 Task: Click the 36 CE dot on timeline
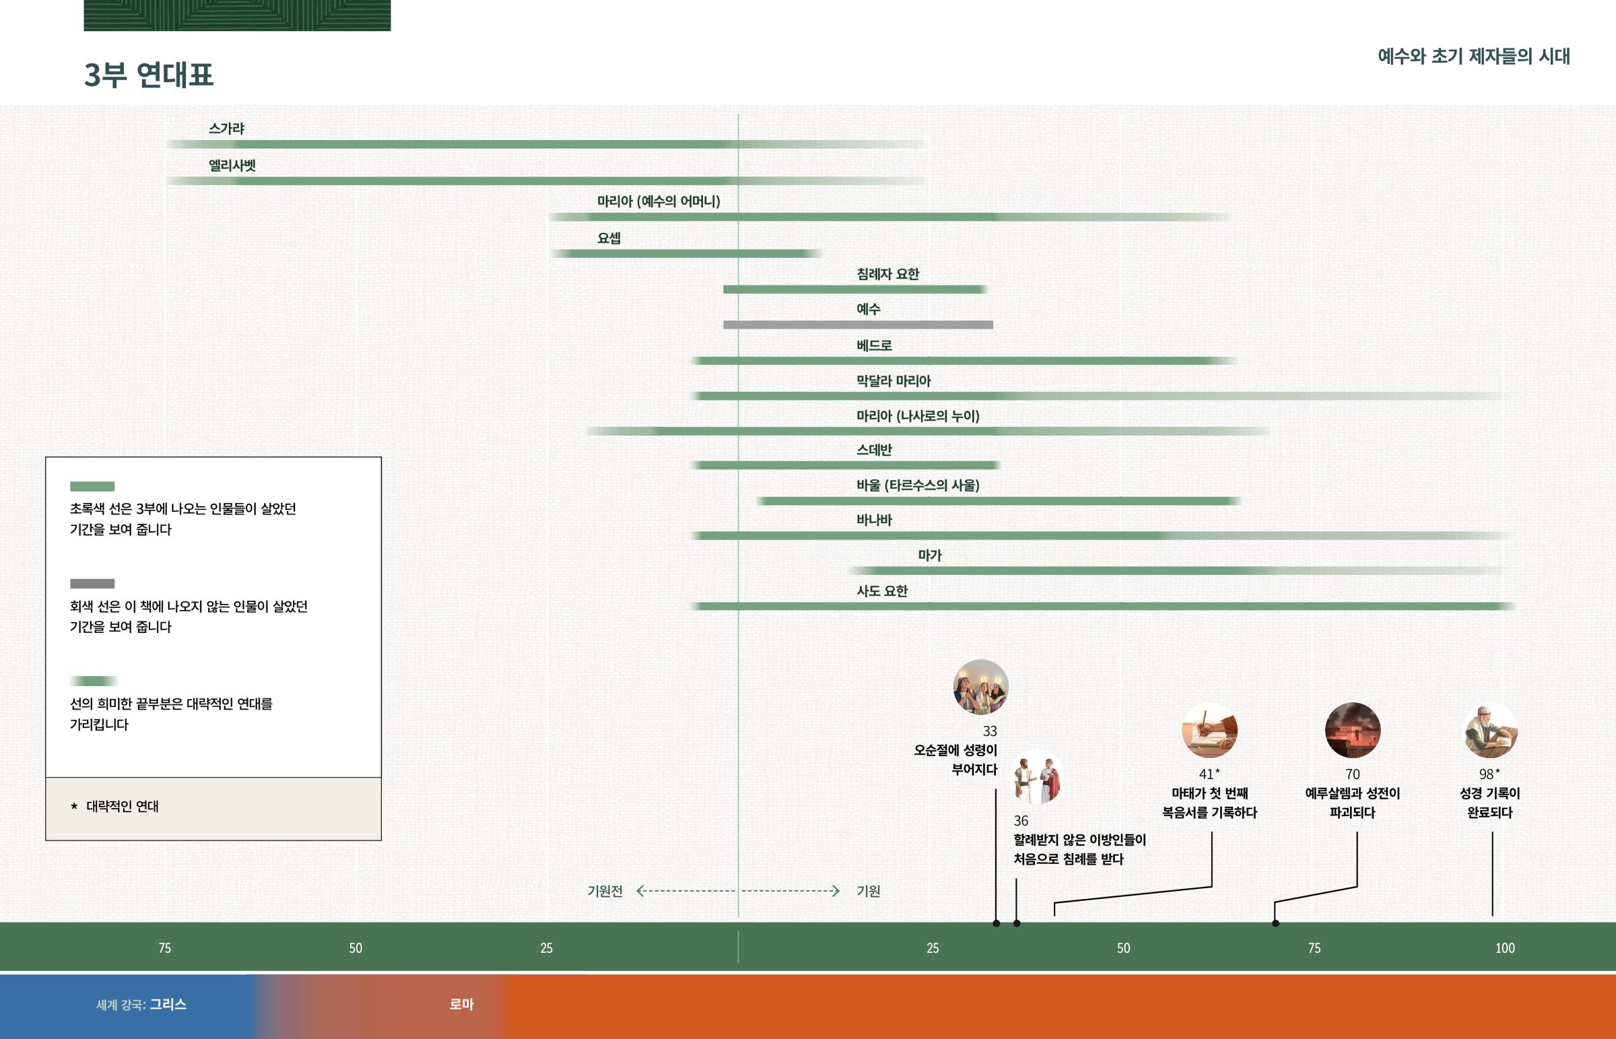click(1017, 923)
